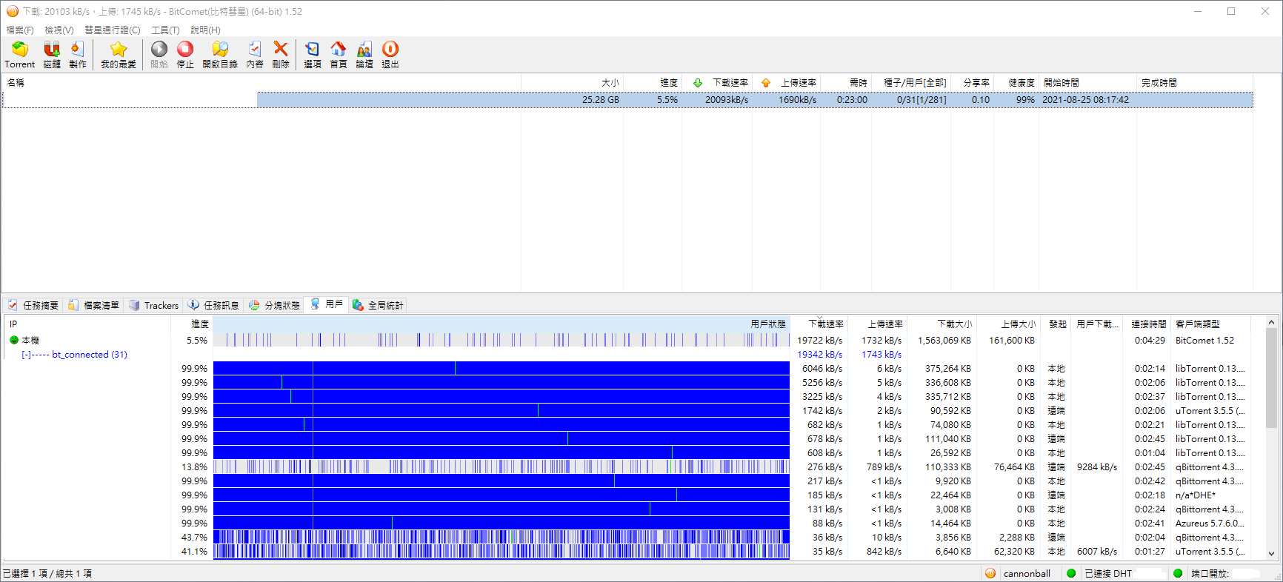Open the 彗星通行證(C) menu
Viewport: 1283px width, 582px height.
click(x=112, y=30)
